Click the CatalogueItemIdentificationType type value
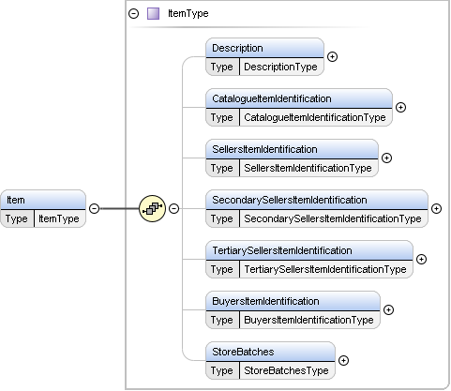 click(315, 117)
